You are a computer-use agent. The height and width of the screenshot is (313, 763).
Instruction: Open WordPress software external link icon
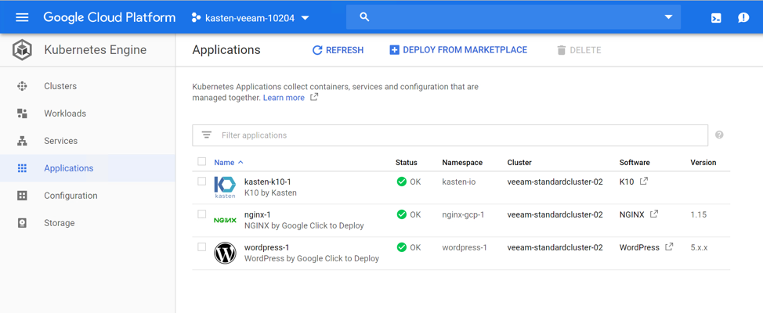[669, 247]
